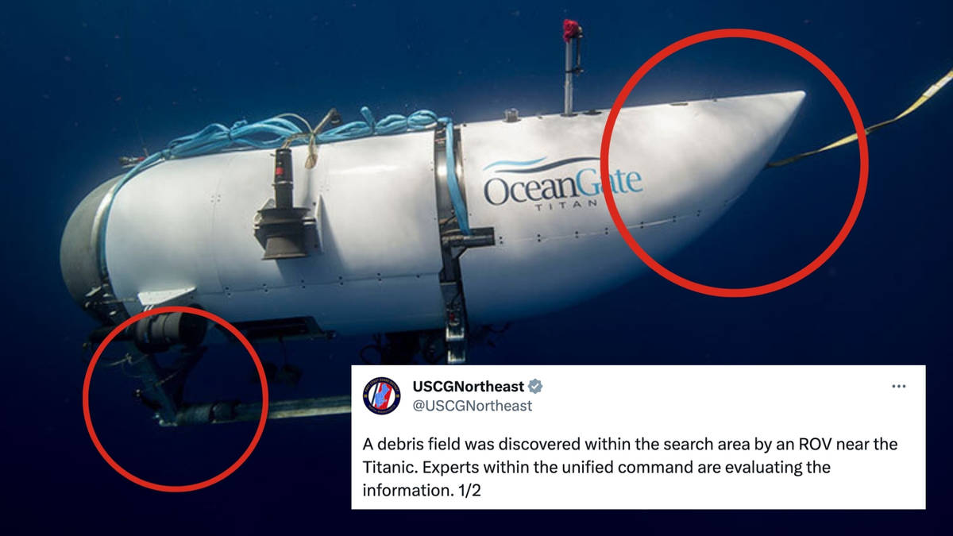Image resolution: width=953 pixels, height=536 pixels.
Task: Click the word Titanic in the tweet
Action: tap(389, 467)
